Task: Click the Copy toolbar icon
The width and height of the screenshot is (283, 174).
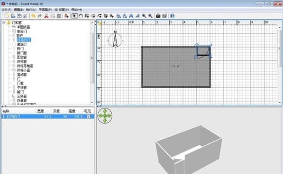Action: point(53,16)
